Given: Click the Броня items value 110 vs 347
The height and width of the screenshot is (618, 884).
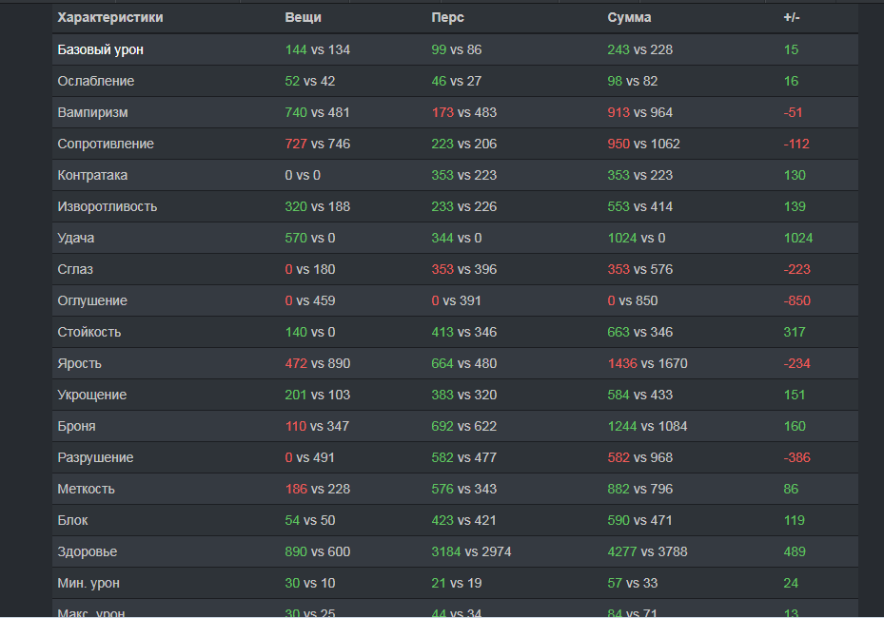Looking at the screenshot, I should (x=317, y=427).
